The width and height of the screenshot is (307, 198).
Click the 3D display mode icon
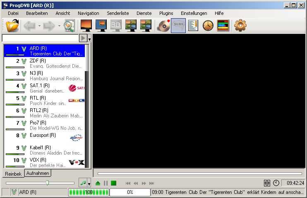point(116,26)
